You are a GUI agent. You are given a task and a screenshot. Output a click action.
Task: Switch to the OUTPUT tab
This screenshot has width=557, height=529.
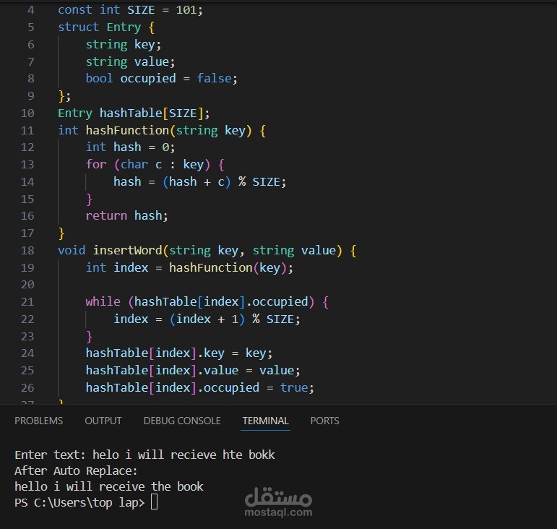[x=103, y=421]
